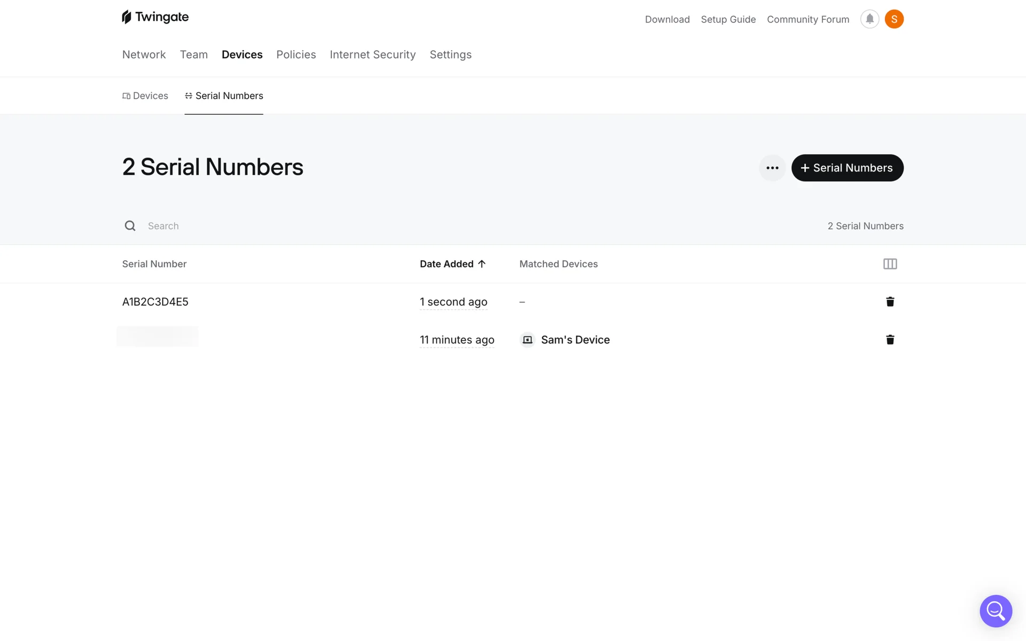Image resolution: width=1026 pixels, height=641 pixels.
Task: Click the add Serial Numbers button
Action: [847, 168]
